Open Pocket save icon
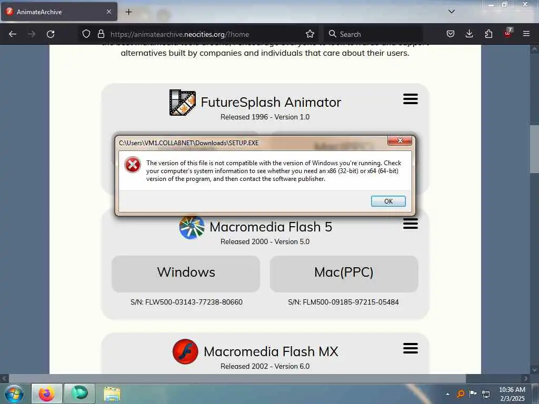539x404 pixels. (451, 34)
